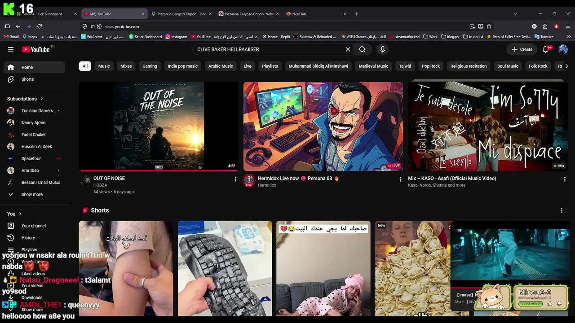Open the OUT OF THE NOISE video thumbnail
Image resolution: width=575 pixels, height=323 pixels.
coord(159,126)
